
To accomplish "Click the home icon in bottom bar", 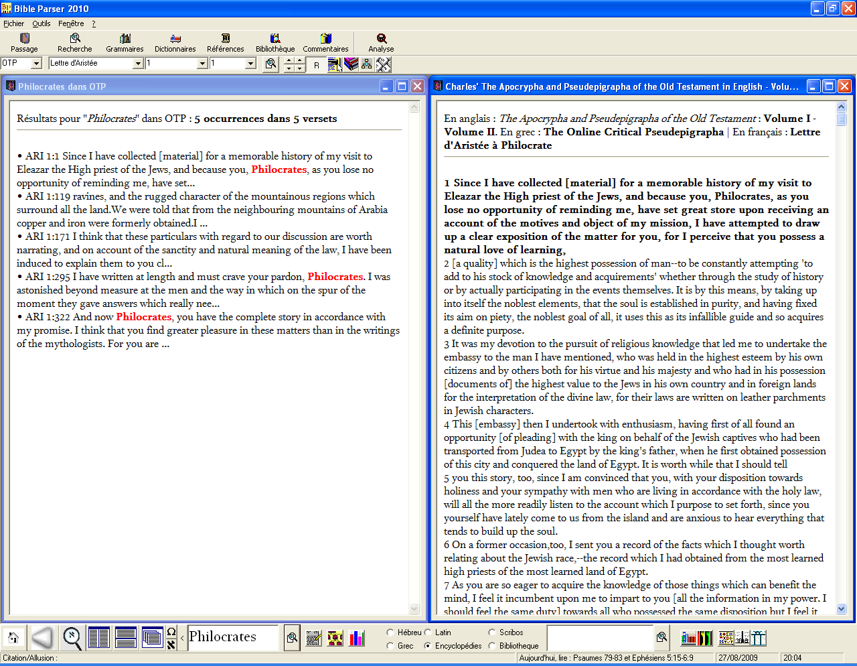I will coord(13,637).
